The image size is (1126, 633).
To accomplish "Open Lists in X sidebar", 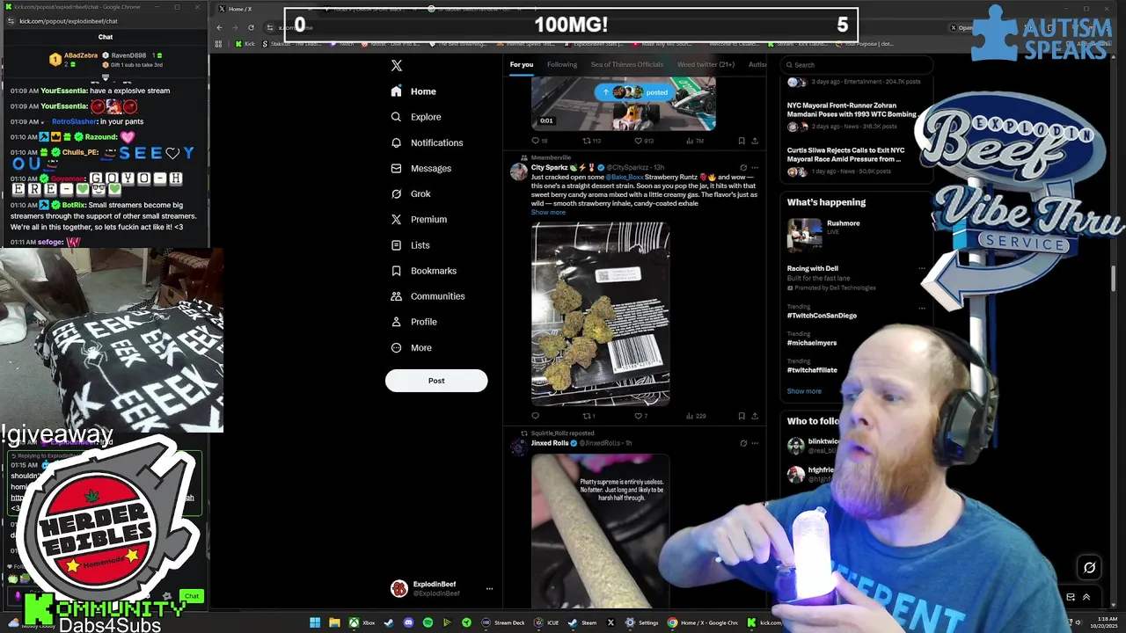I will click(x=410, y=245).
